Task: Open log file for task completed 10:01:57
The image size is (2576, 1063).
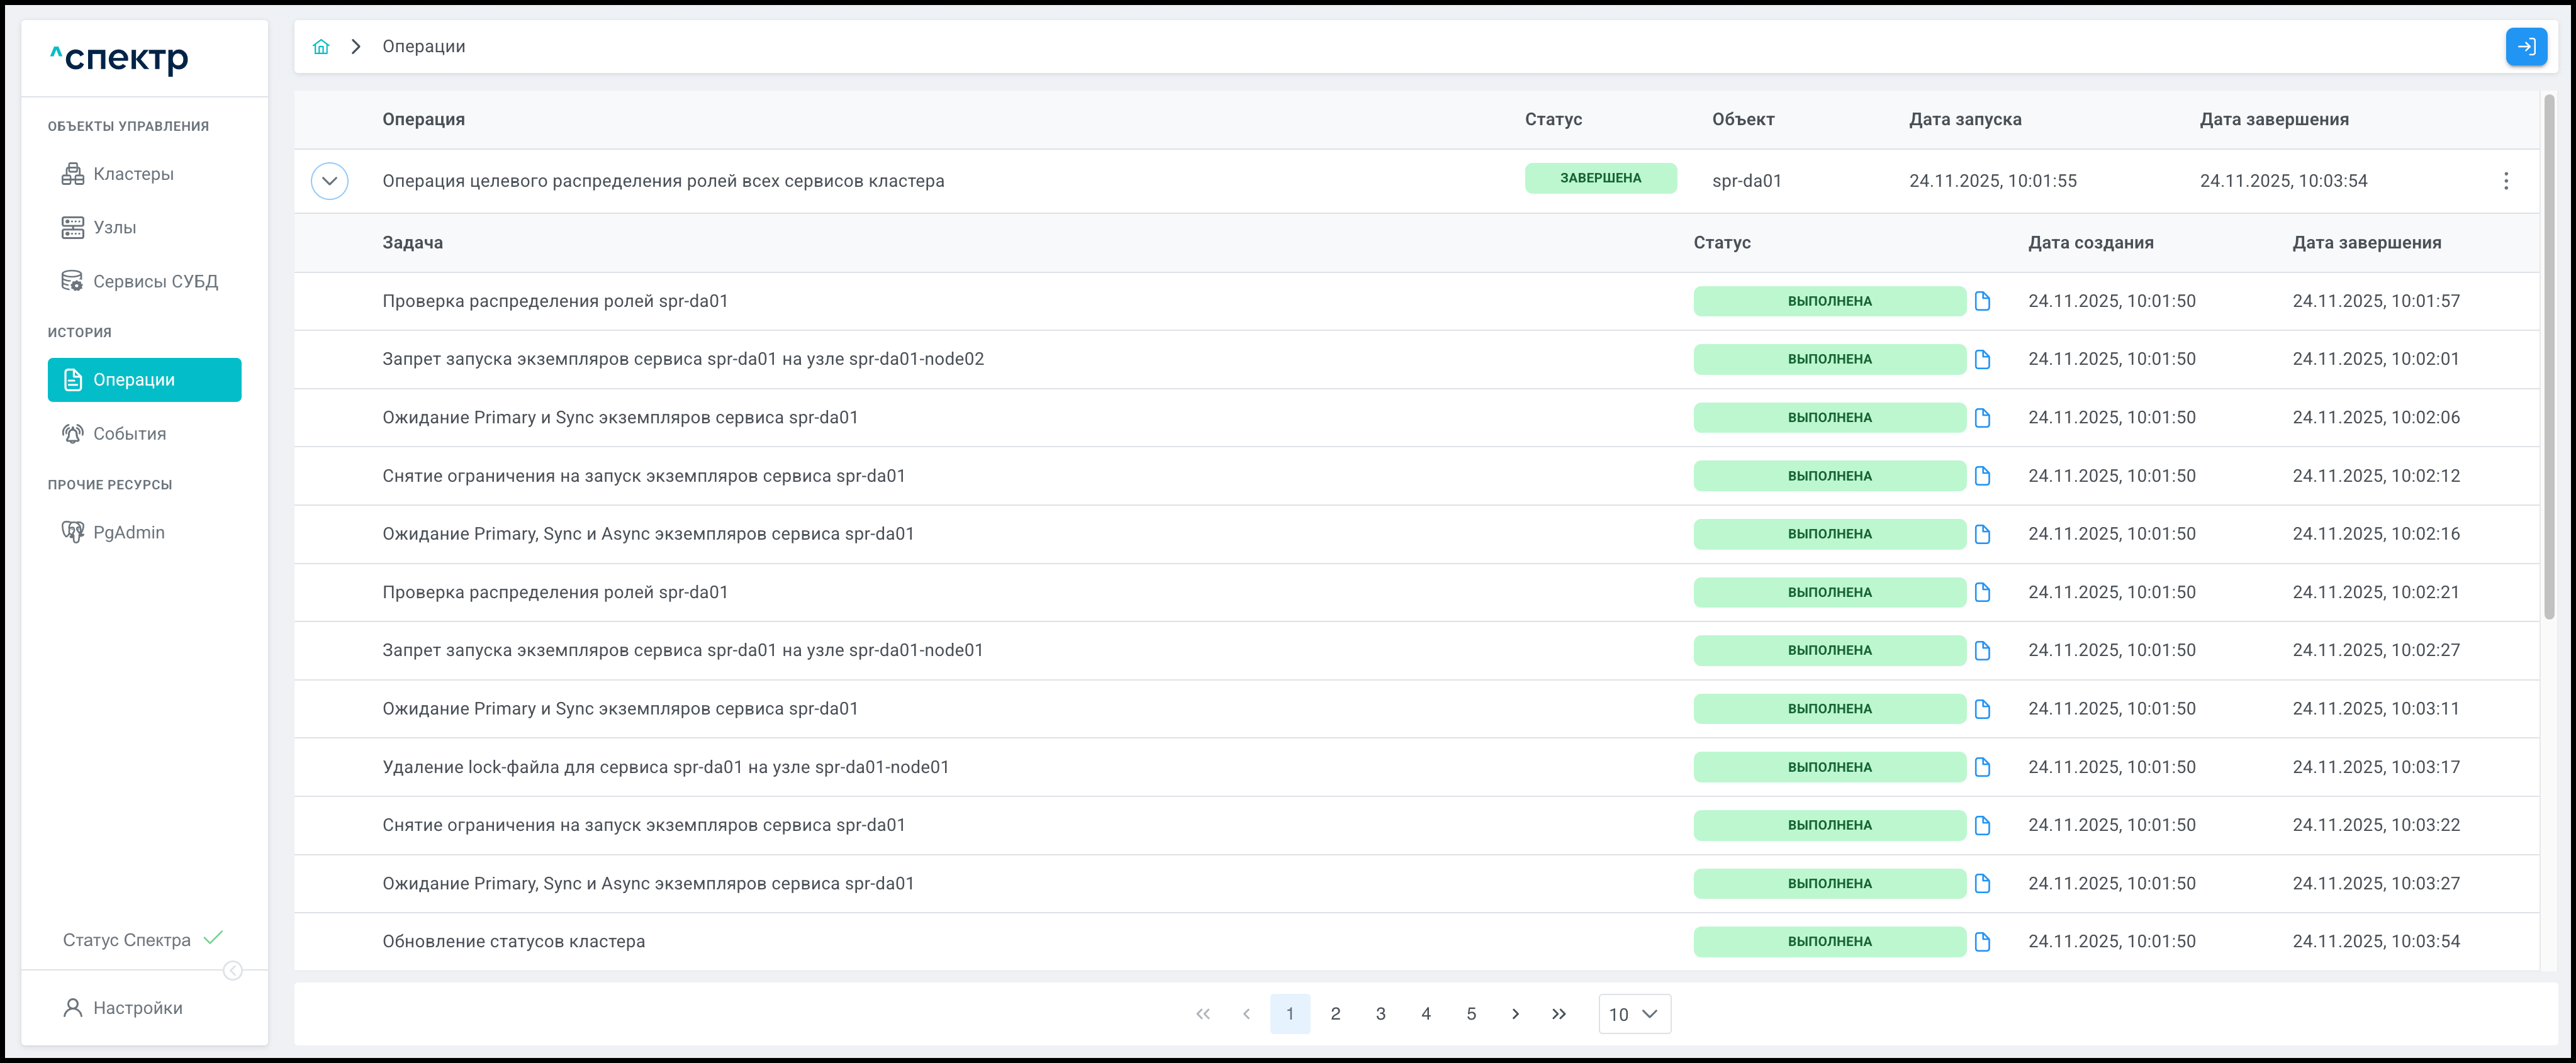Action: click(x=1982, y=301)
